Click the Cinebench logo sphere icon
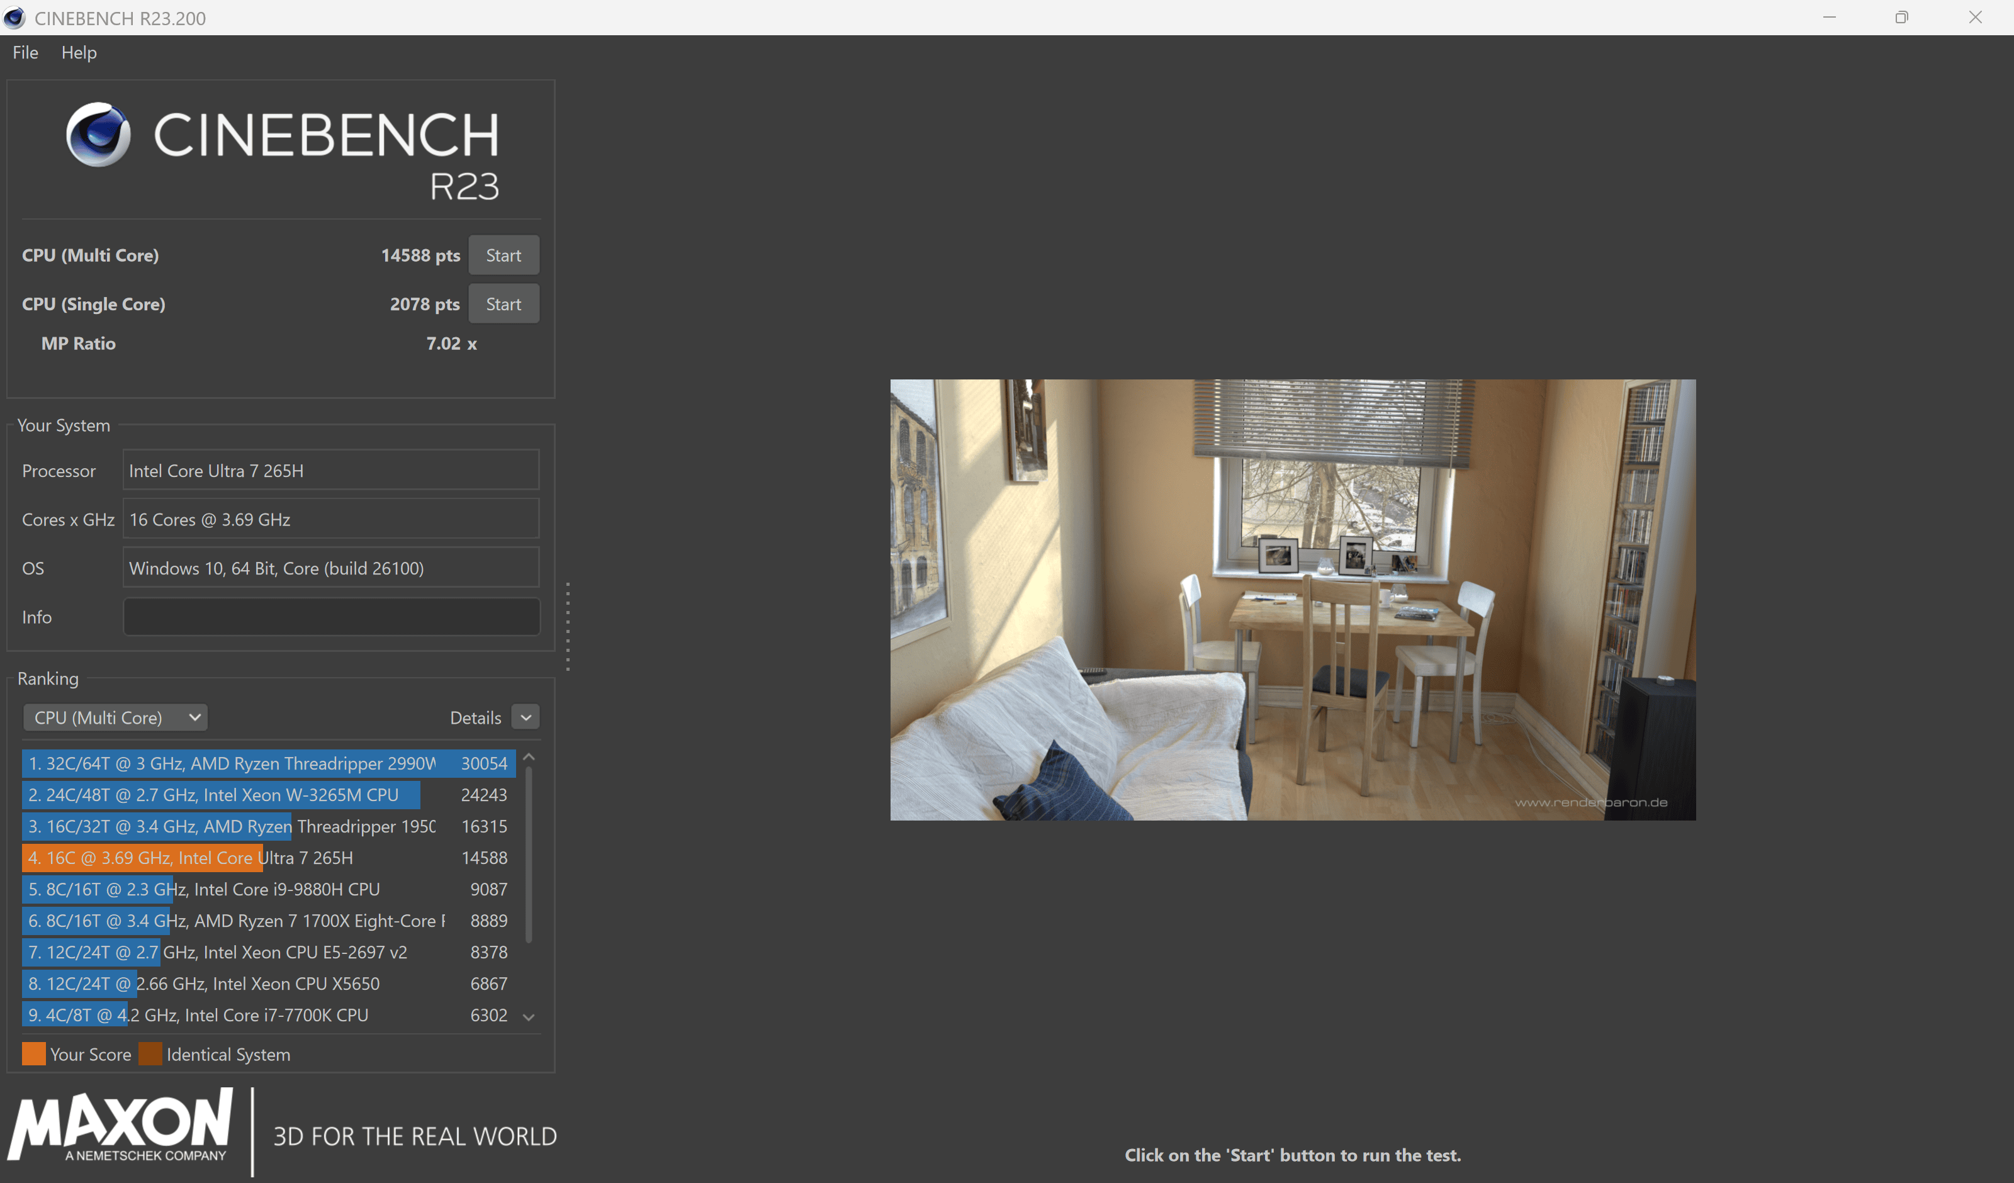Screen dimensions: 2014x1183 click(x=98, y=134)
